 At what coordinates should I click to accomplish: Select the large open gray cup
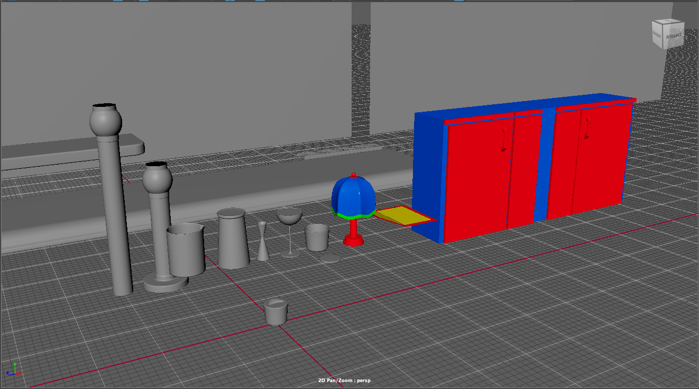(x=186, y=250)
